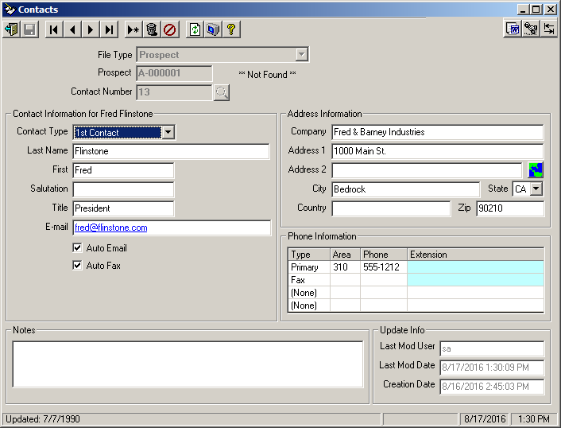Screen dimensions: 561x428
Task: Open help with yellow question mark
Action: [231, 29]
